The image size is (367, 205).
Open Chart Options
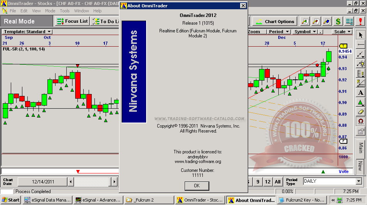click(275, 22)
